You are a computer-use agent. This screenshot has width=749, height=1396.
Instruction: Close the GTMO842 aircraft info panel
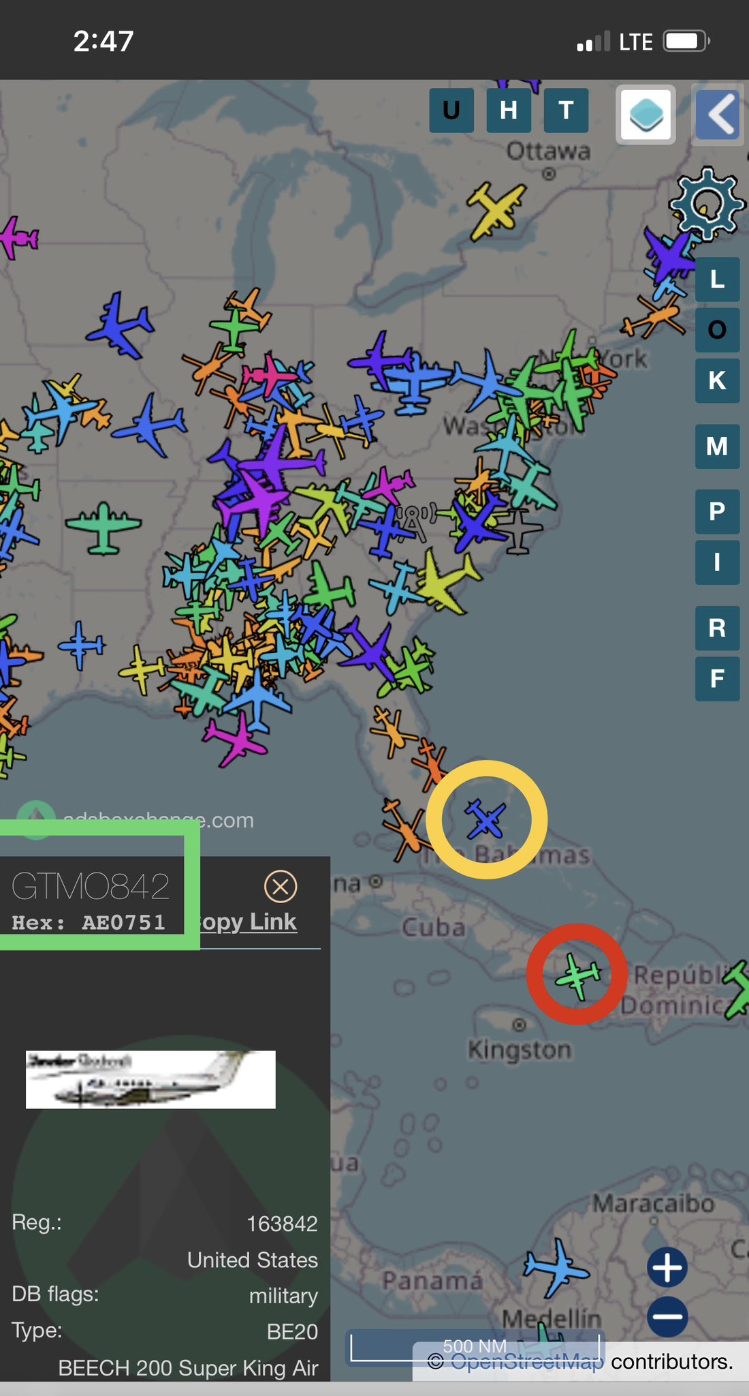click(280, 886)
